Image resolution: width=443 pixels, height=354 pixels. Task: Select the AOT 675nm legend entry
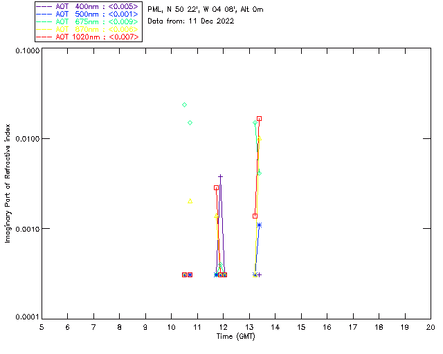pyautogui.click(x=88, y=21)
